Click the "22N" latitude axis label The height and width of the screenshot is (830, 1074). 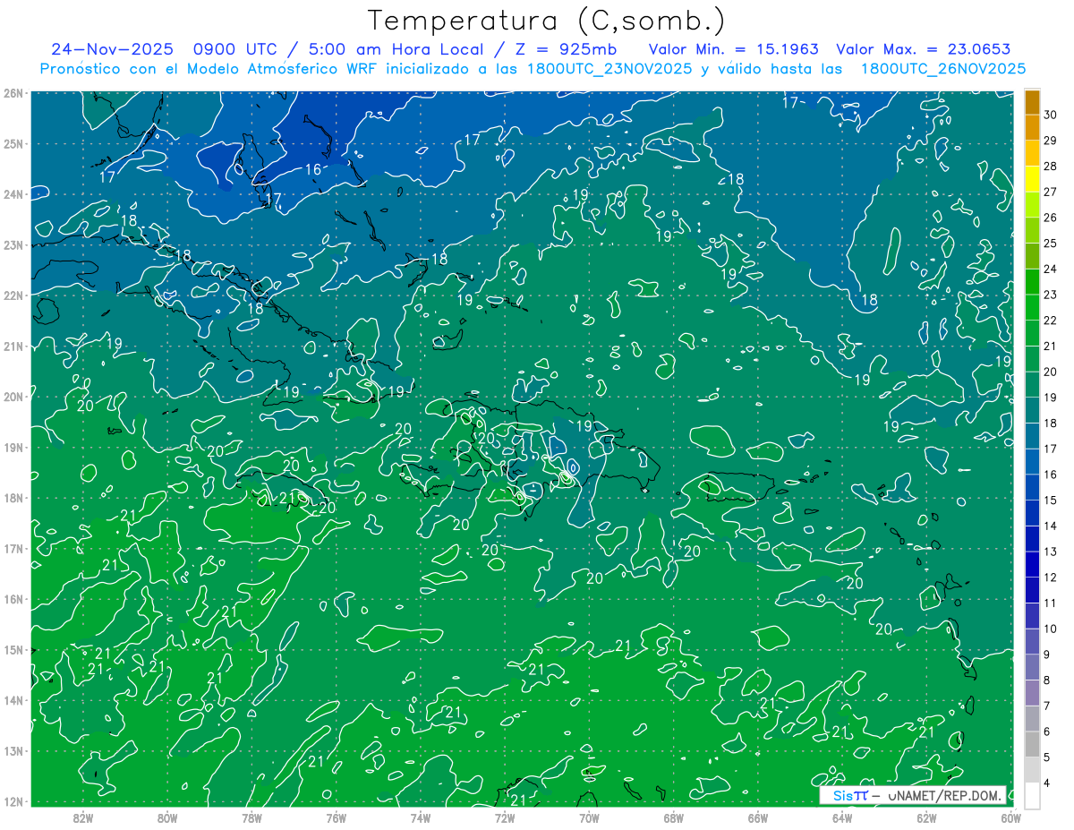[x=13, y=295]
